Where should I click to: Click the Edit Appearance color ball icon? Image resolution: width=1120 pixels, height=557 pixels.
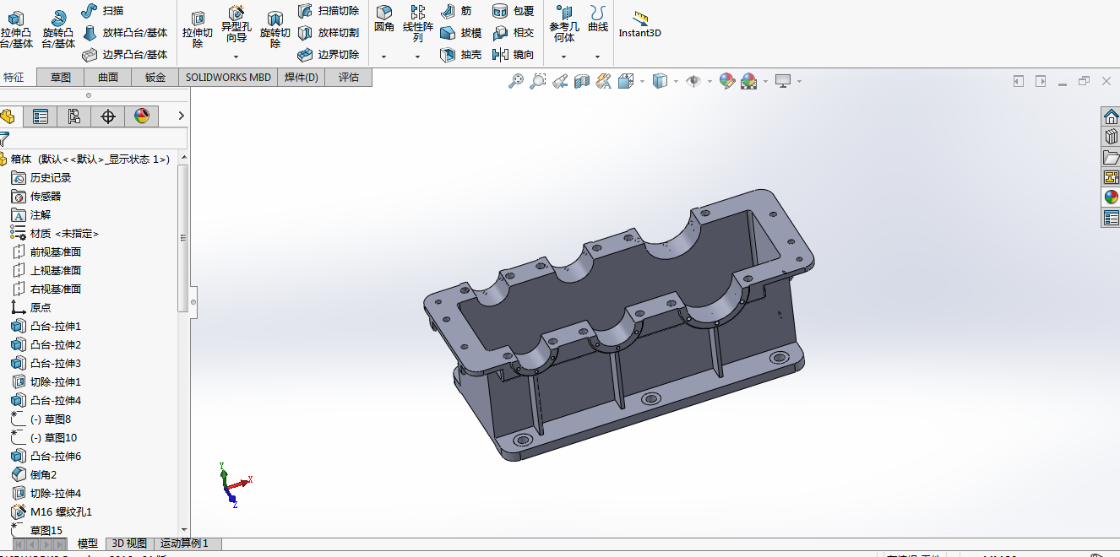click(x=727, y=81)
